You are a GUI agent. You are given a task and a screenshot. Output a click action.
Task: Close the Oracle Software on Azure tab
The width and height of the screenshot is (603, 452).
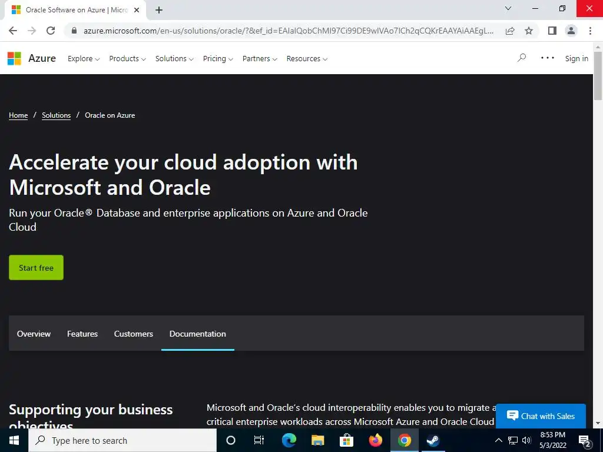(x=137, y=10)
